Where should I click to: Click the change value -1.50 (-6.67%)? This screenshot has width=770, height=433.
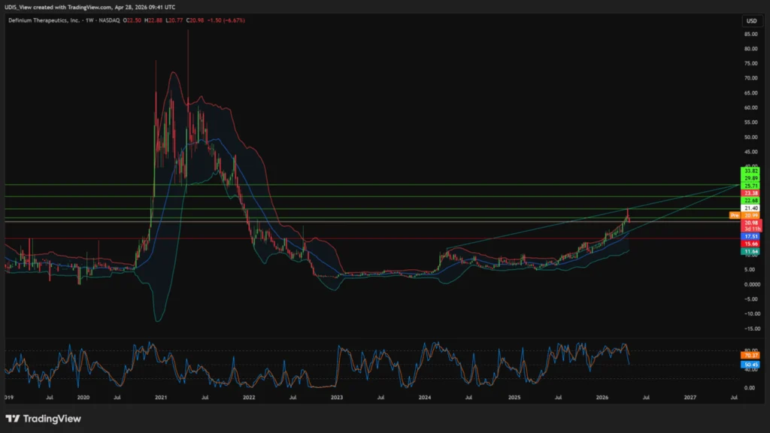point(226,20)
